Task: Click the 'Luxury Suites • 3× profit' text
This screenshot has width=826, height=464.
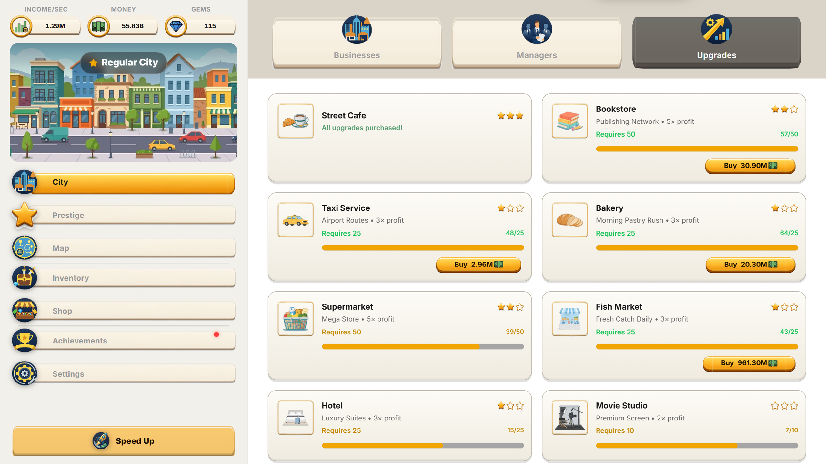Action: pos(361,418)
